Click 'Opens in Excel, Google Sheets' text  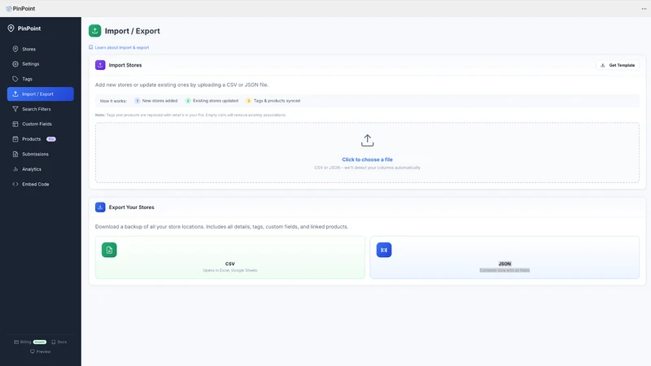coord(230,270)
